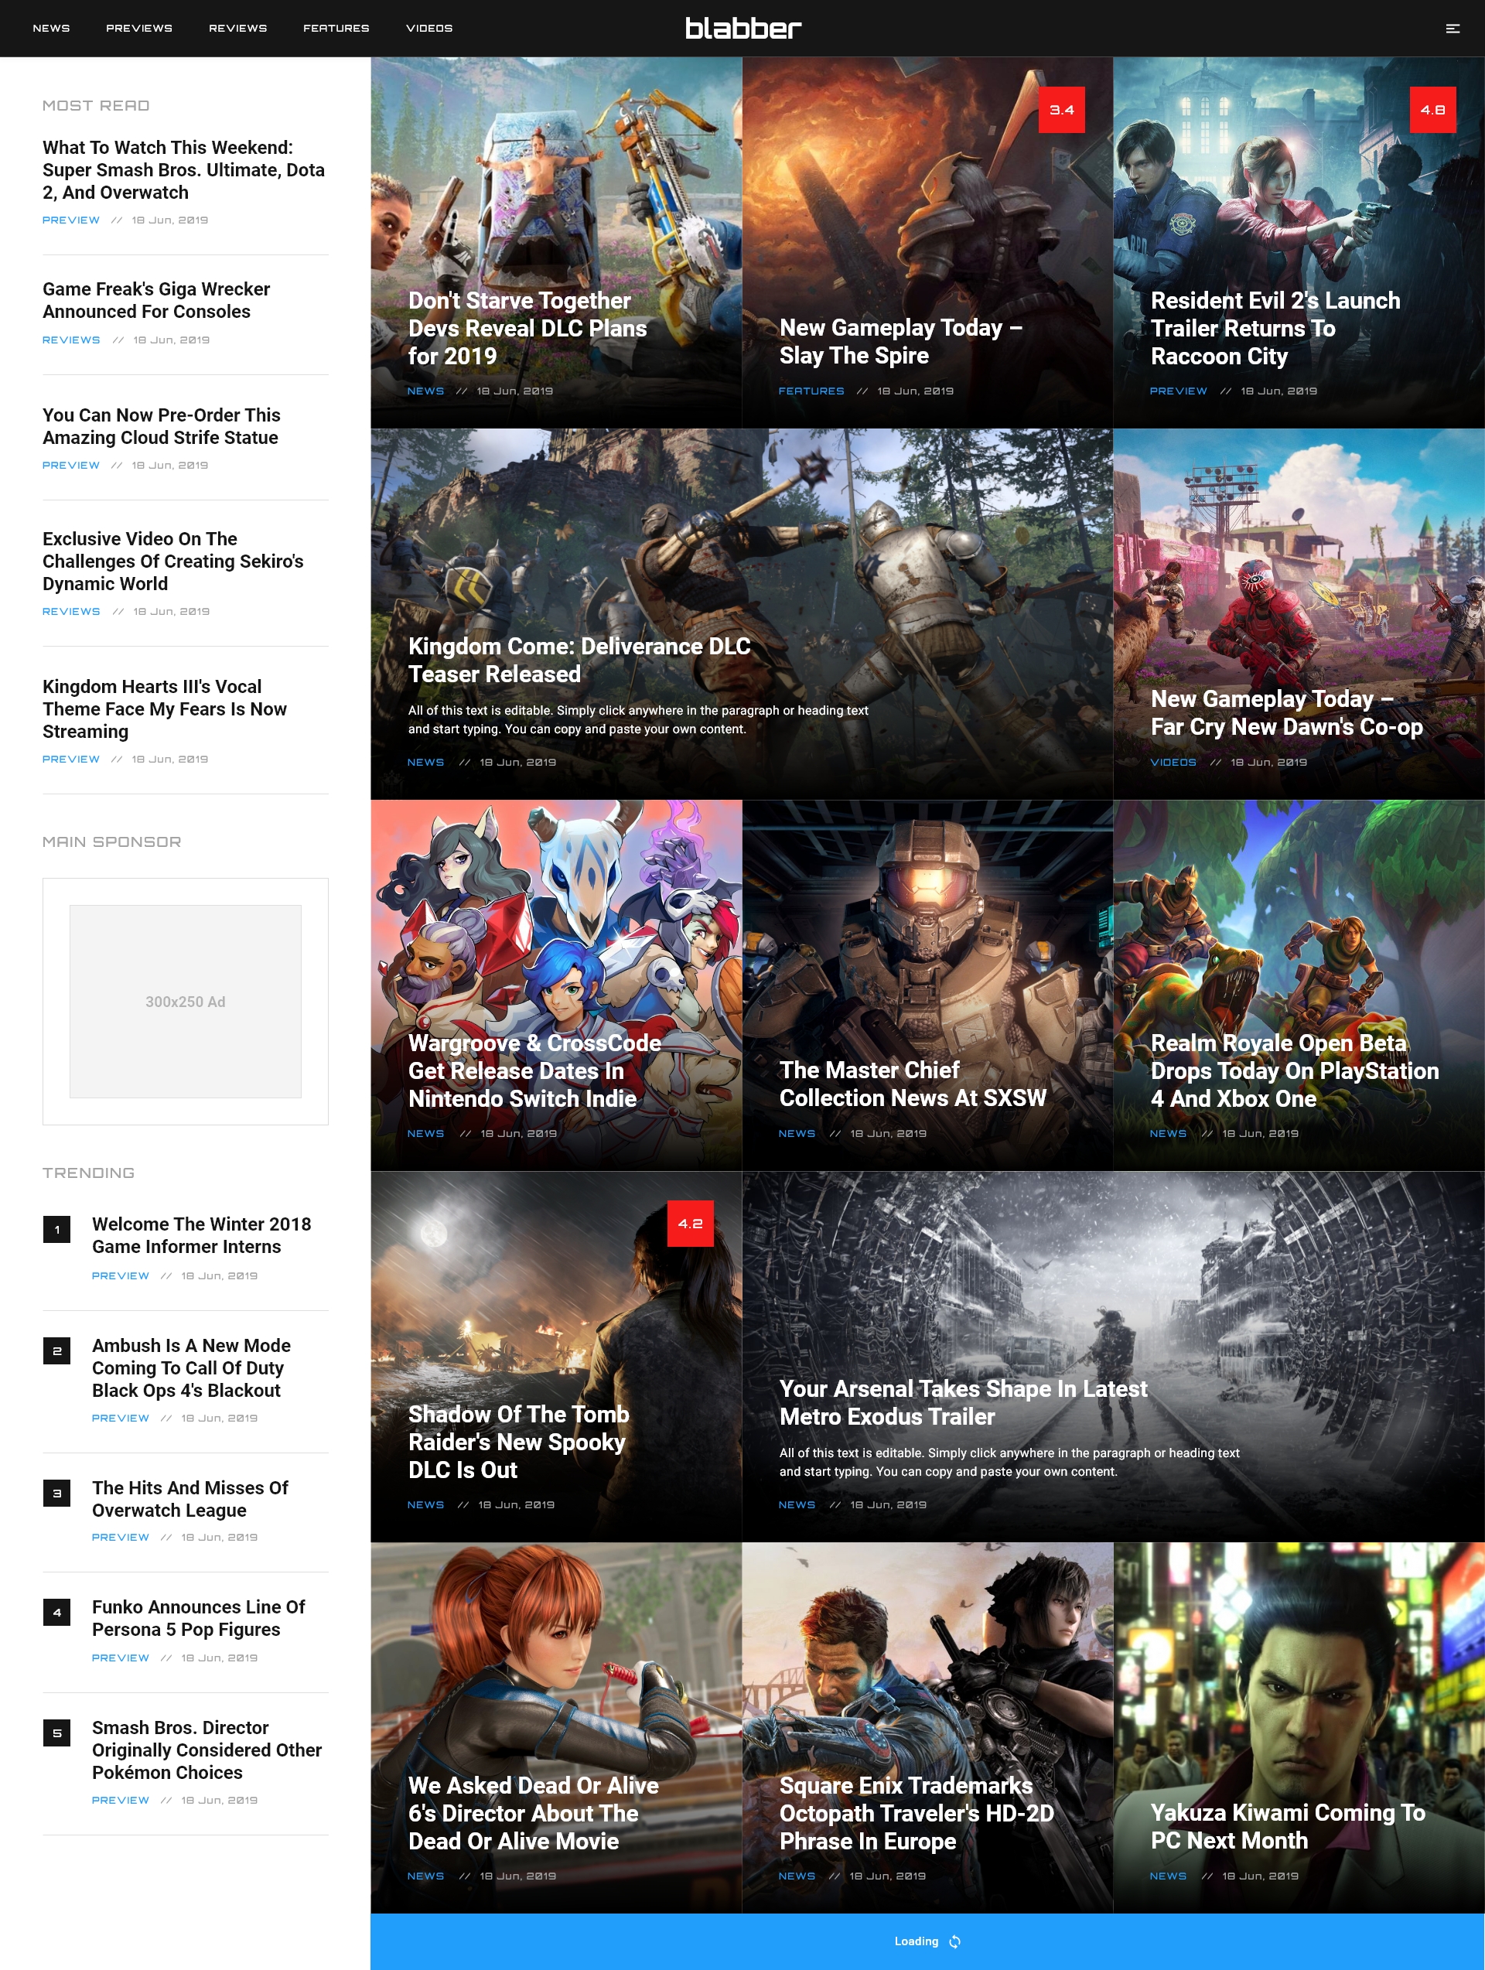Click NEWS category under Master Chief Collection card
The height and width of the screenshot is (1970, 1485).
797,1134
